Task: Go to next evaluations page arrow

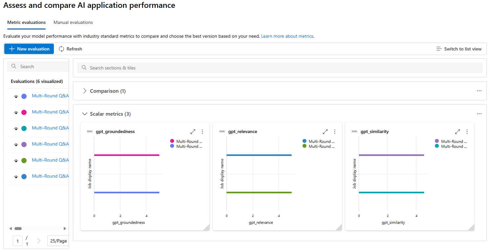Action: tap(39, 241)
